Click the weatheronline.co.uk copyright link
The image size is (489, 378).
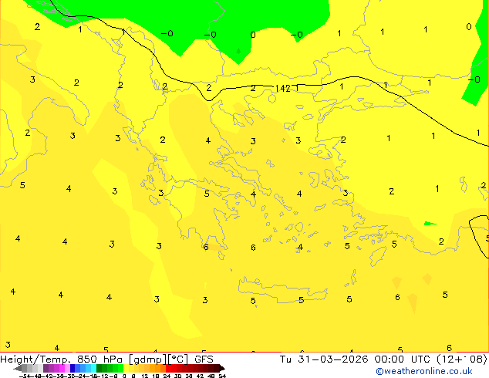pyautogui.click(x=424, y=371)
